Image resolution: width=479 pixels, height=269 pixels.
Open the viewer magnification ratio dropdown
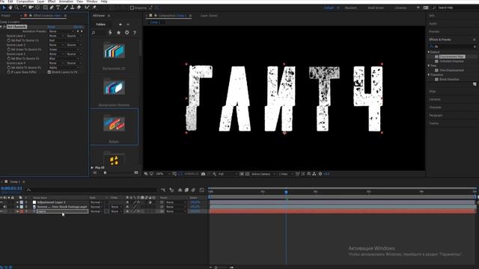click(x=163, y=174)
